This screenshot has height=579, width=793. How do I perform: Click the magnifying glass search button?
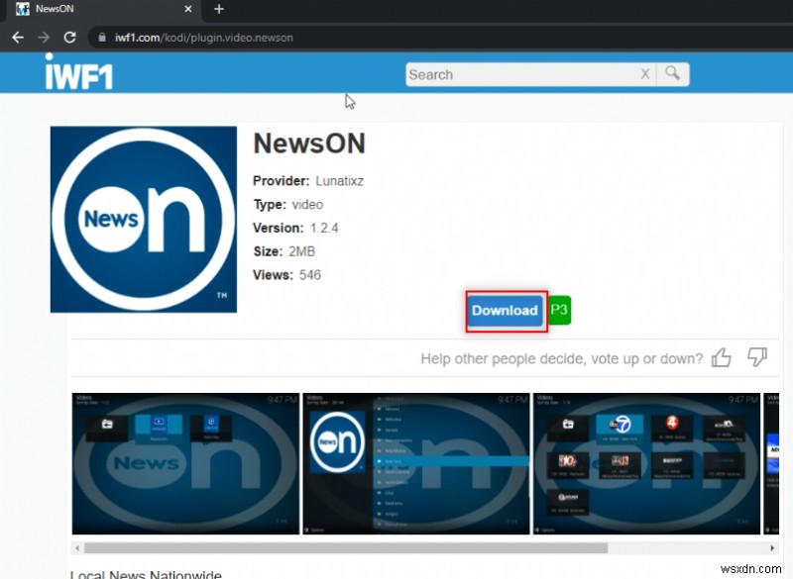coord(673,74)
